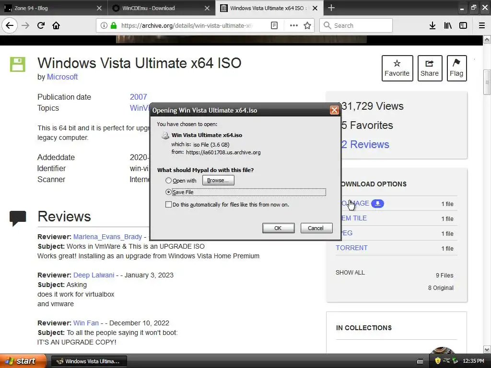Open the hamburger application menu
Viewport: 491px width, 368px height.
pyautogui.click(x=482, y=25)
